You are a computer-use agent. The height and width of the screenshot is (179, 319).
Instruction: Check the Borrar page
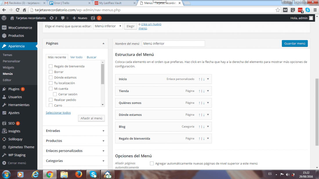coord(51,72)
